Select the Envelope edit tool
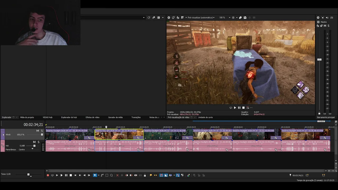338x190 pixels. tap(102, 175)
